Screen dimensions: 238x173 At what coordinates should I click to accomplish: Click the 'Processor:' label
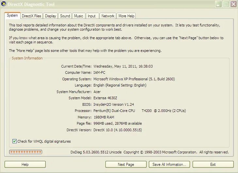pyautogui.click(x=83, y=111)
